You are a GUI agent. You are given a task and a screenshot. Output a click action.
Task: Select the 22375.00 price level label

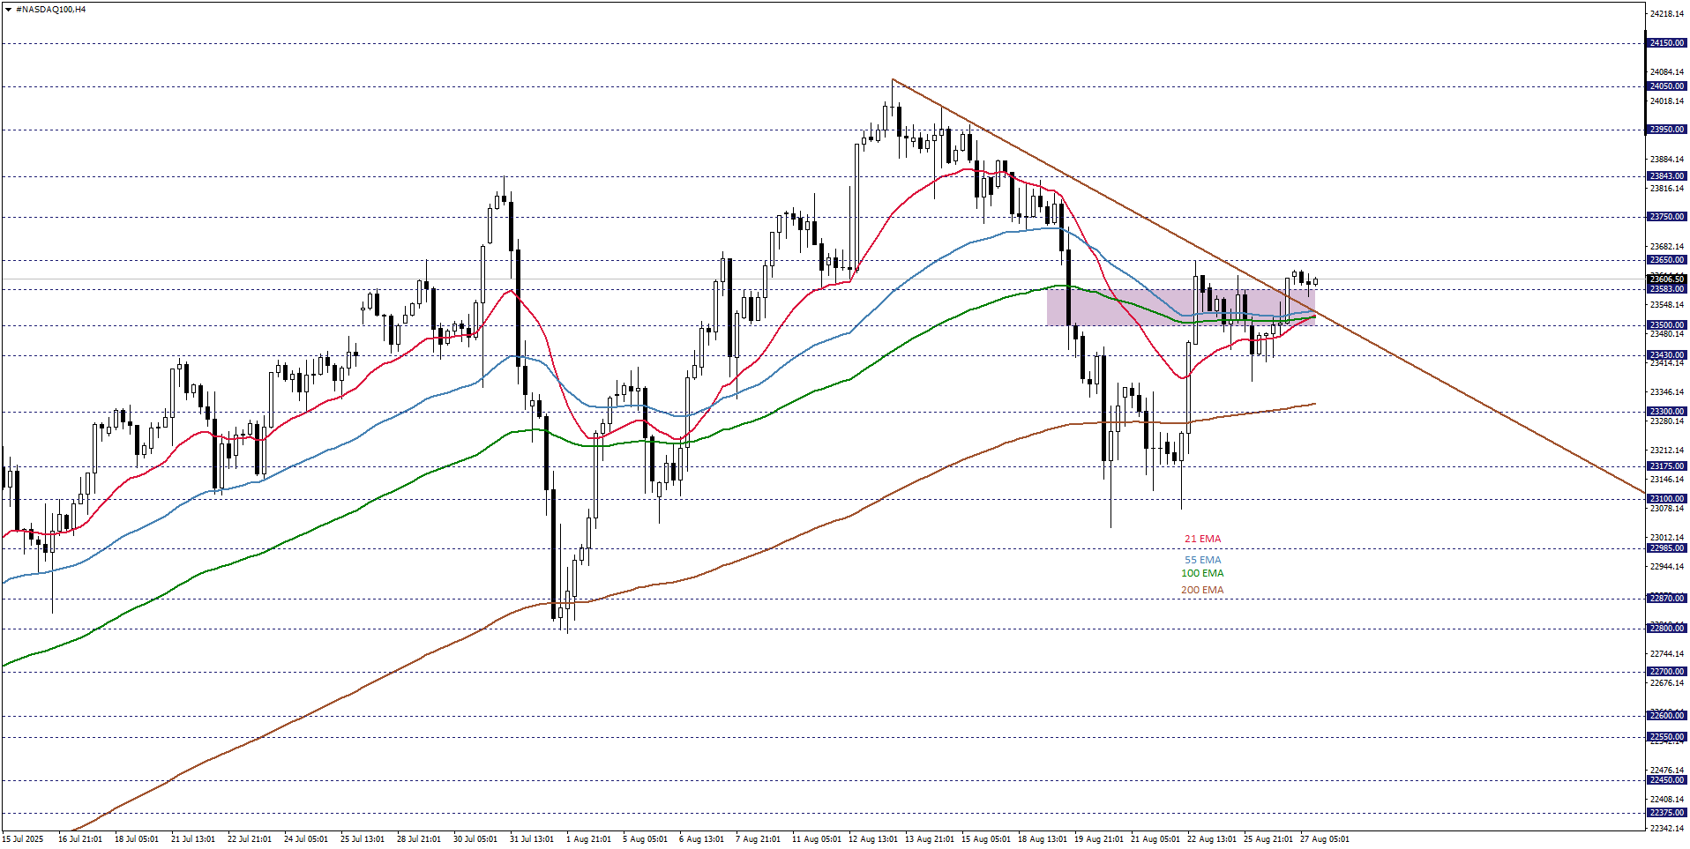pos(1666,813)
